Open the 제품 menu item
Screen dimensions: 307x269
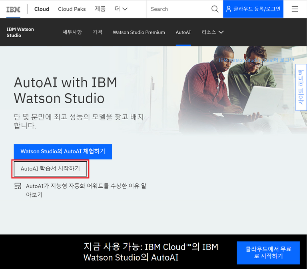pos(100,9)
